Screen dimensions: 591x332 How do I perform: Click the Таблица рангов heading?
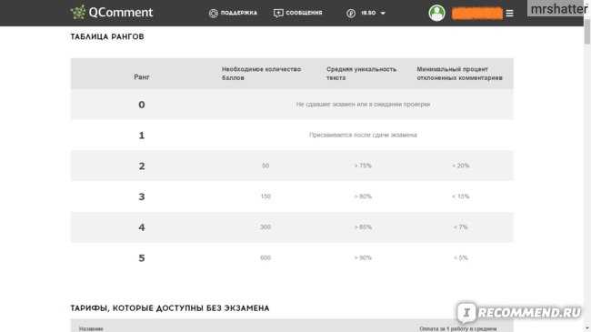pos(107,36)
